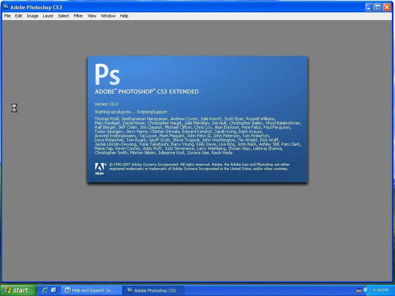
Task: Click the name "Thomas Knoll" in the credits
Action: point(106,119)
